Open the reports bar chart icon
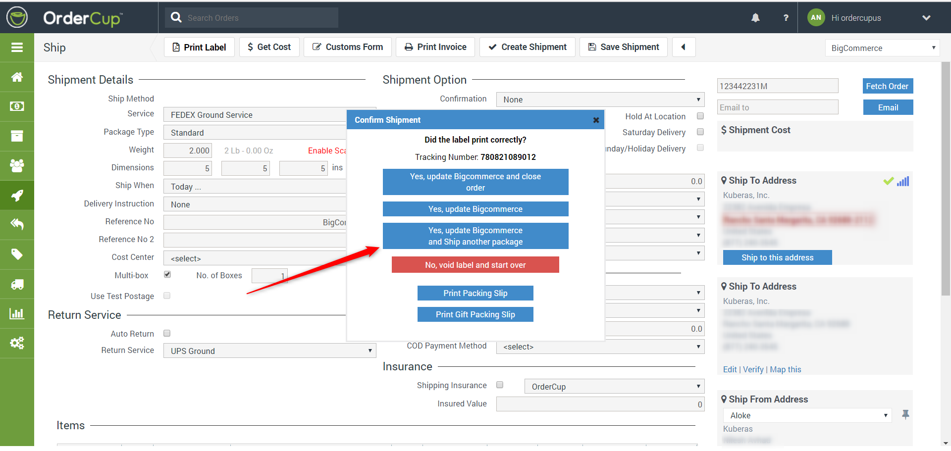The height and width of the screenshot is (451, 951). coord(17,313)
